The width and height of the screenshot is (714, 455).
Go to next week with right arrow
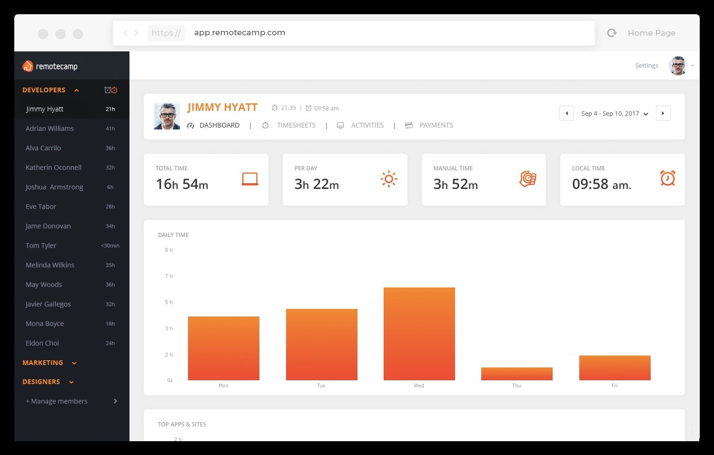coord(663,113)
